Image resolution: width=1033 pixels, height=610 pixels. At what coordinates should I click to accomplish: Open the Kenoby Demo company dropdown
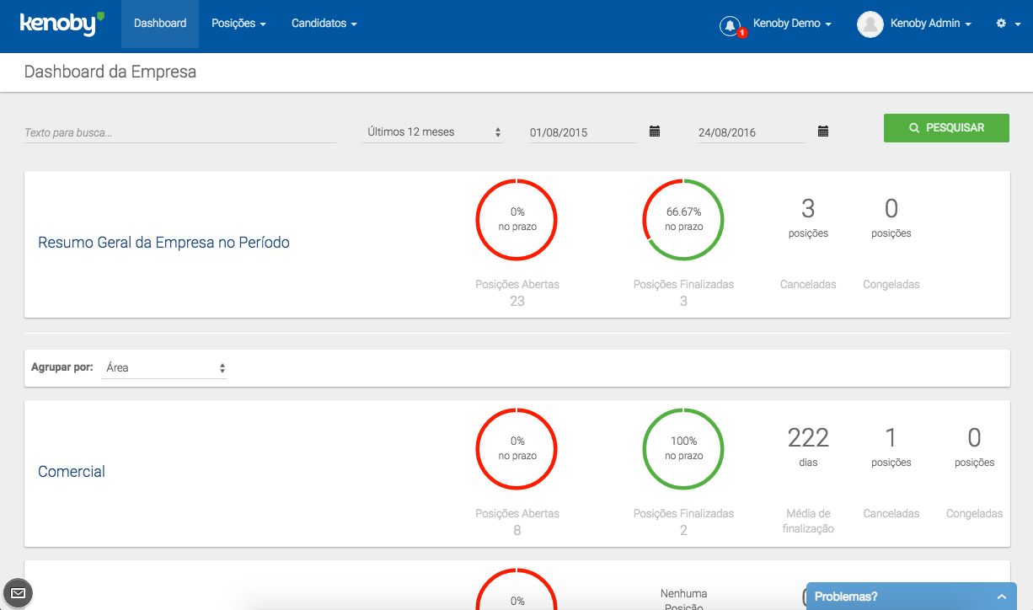pyautogui.click(x=792, y=24)
